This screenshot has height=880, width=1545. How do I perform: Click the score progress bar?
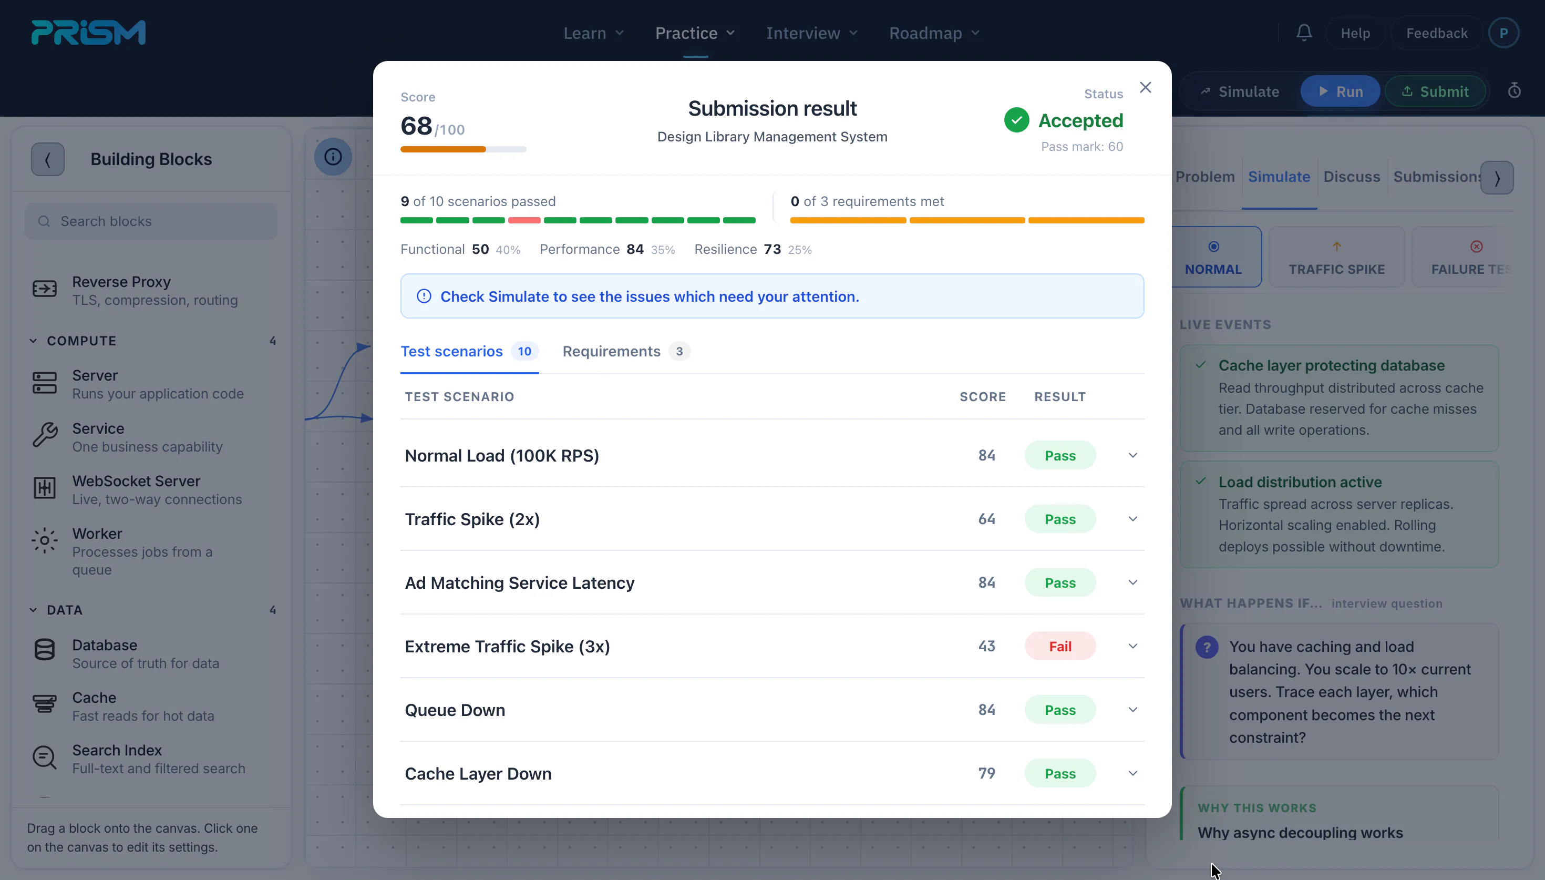point(463,149)
